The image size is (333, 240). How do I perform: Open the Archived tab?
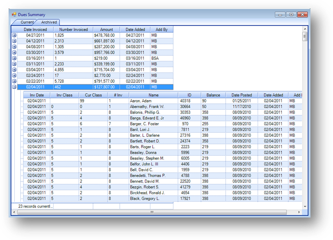pos(49,22)
